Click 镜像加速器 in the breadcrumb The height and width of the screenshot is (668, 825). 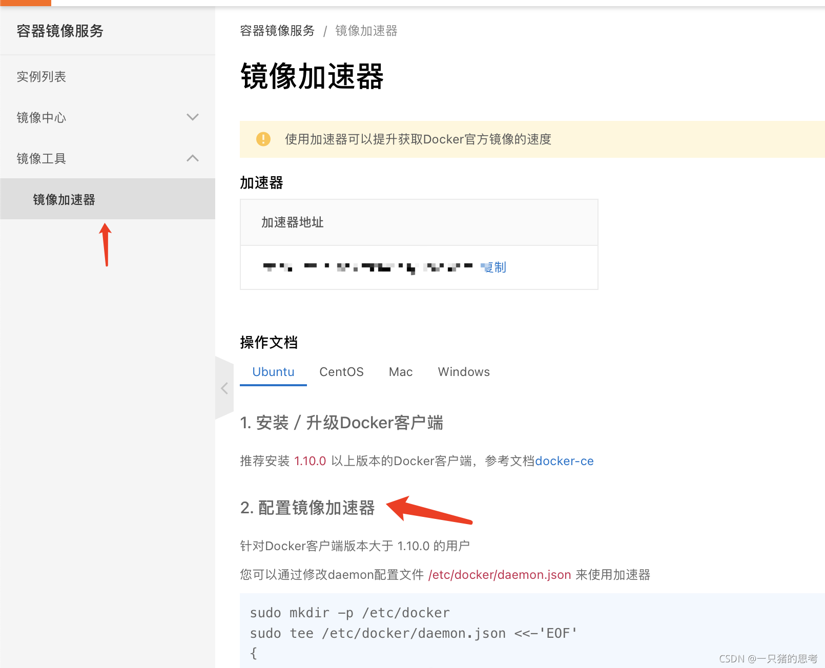click(x=366, y=31)
